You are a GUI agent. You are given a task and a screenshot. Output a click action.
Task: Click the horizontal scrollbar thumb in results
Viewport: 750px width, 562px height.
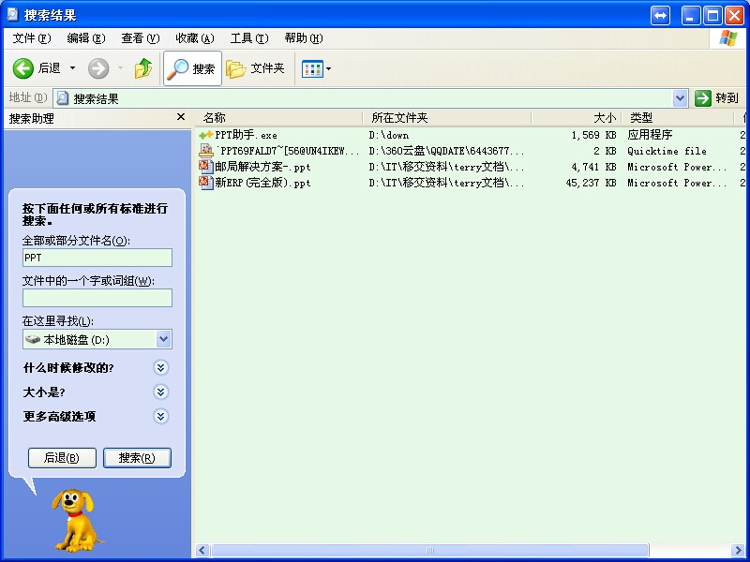click(430, 550)
